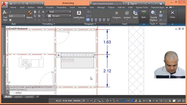Screen dimensions: 187x105
Task: Open the Sign In dropdown arrow
Action: (x=145, y=4)
